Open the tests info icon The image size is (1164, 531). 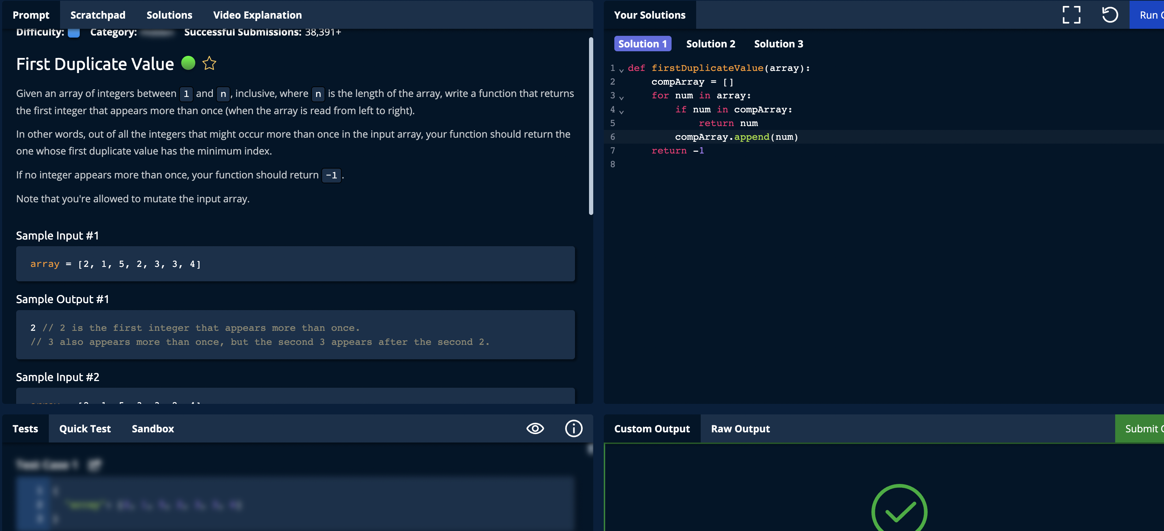coord(574,428)
